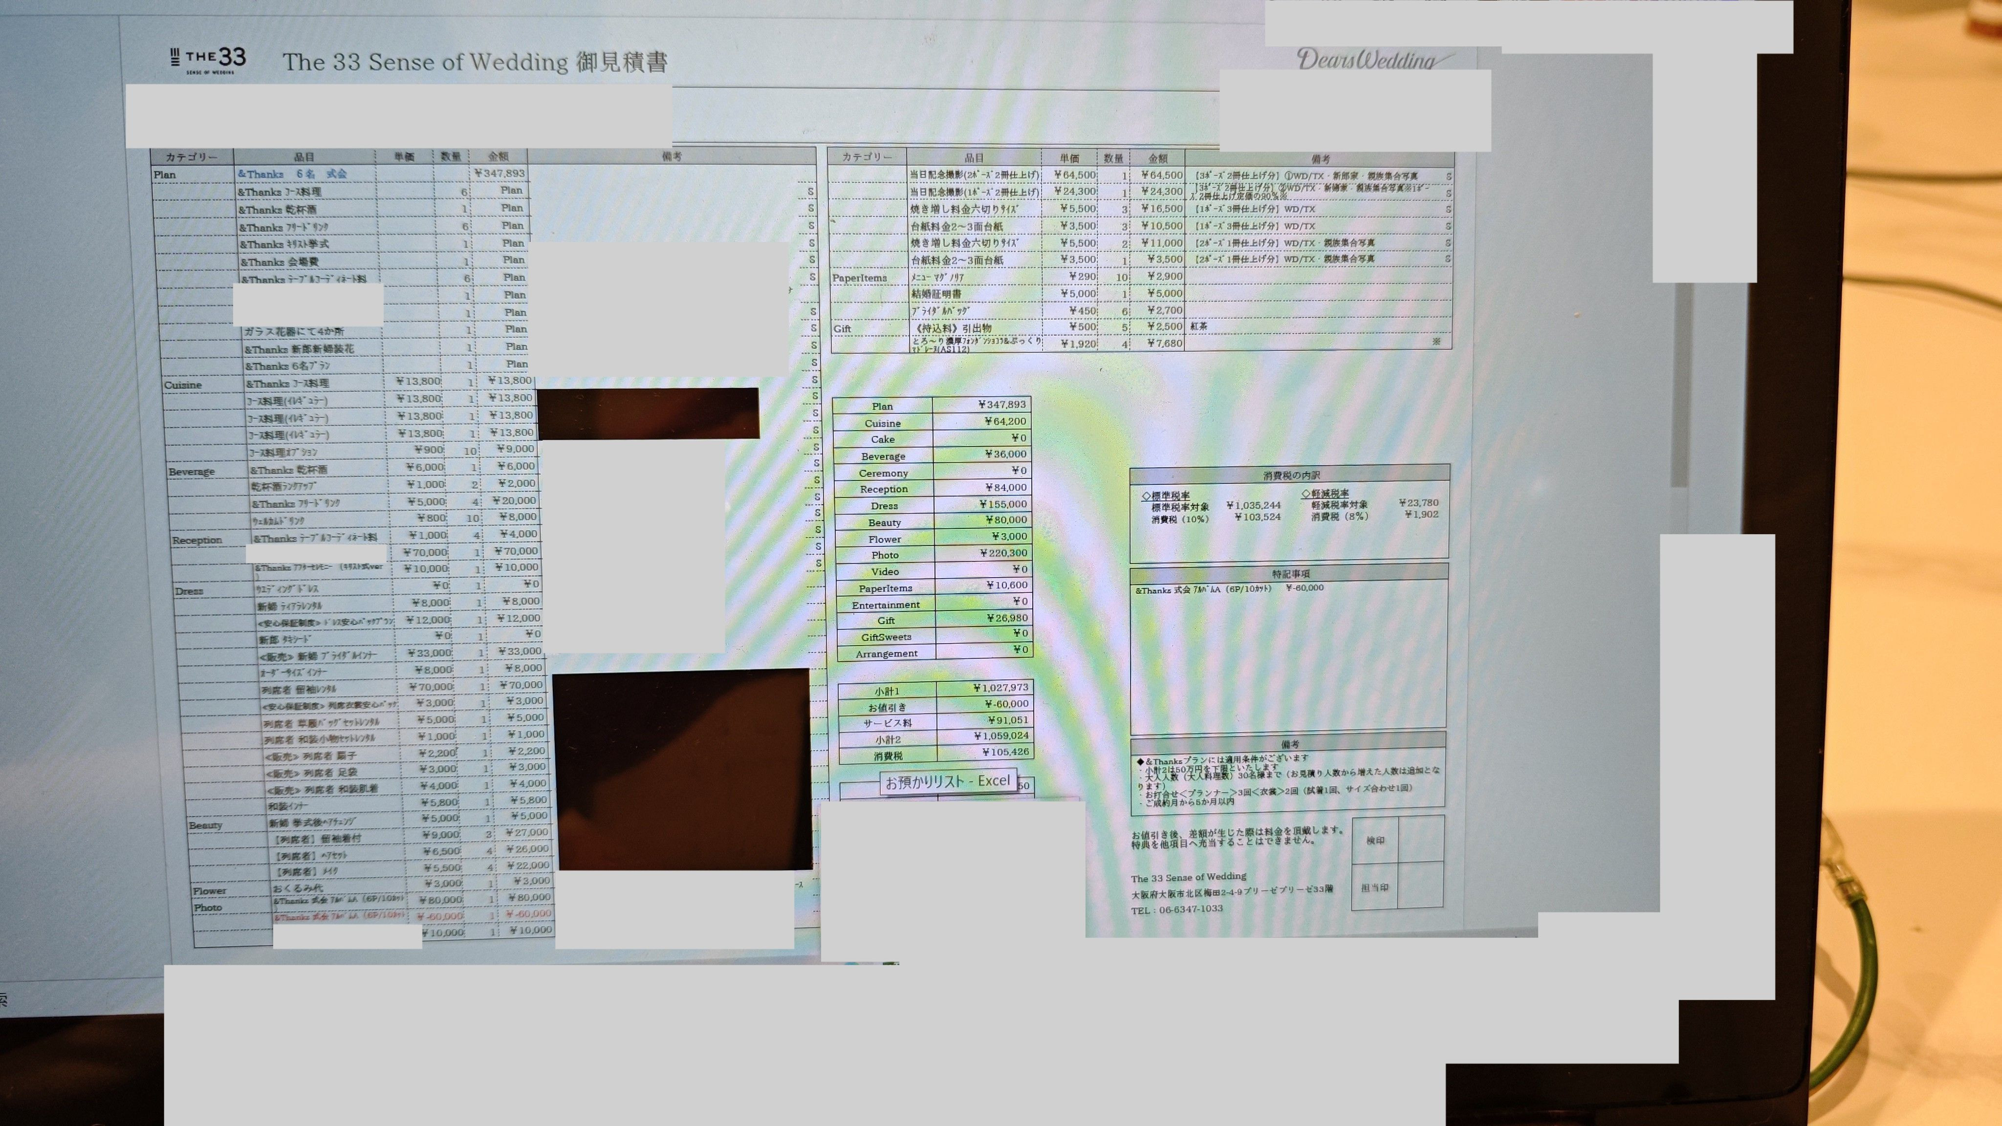This screenshot has width=2002, height=1126.
Task: Select the 新郎 タキシード item
Action: click(x=284, y=640)
